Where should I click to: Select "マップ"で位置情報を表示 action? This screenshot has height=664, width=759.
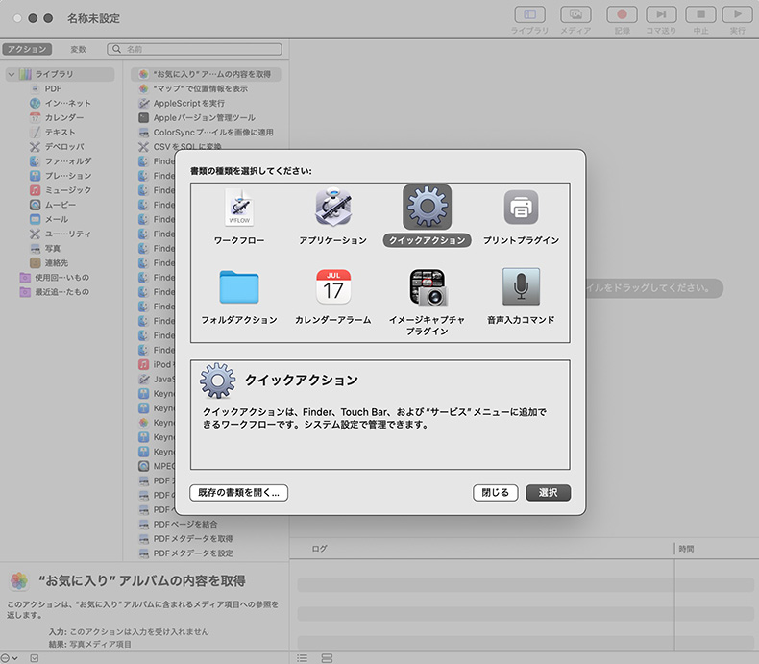coord(193,88)
